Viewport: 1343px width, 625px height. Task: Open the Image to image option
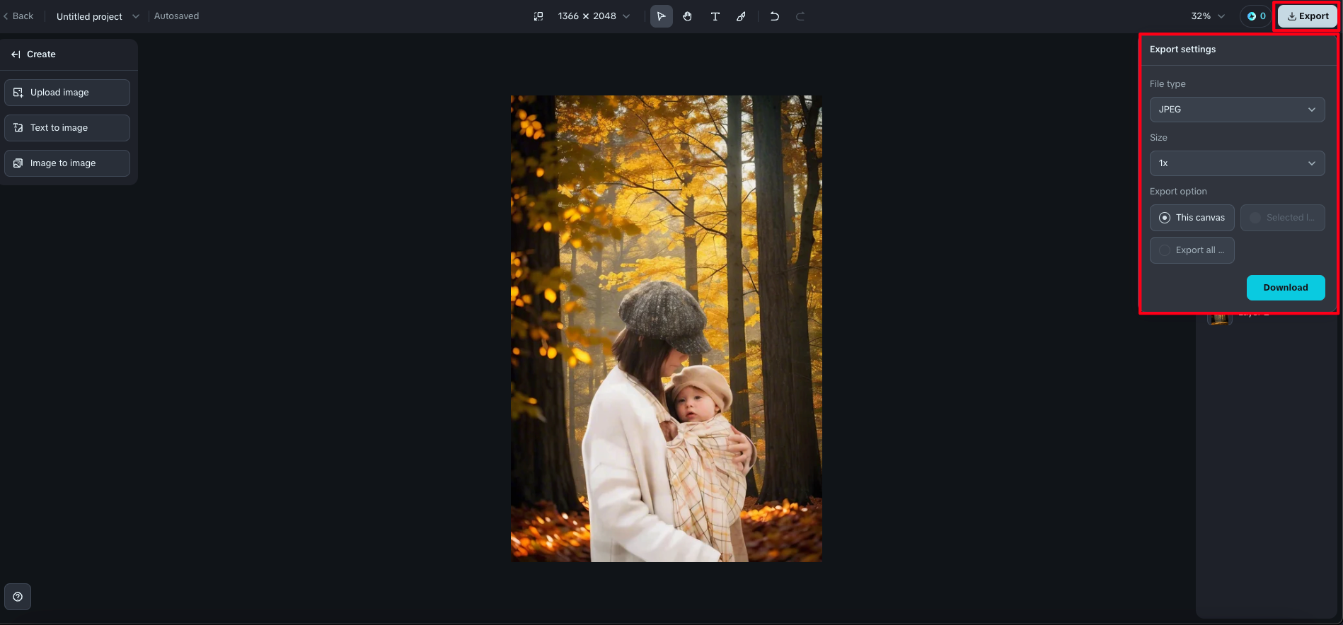67,163
